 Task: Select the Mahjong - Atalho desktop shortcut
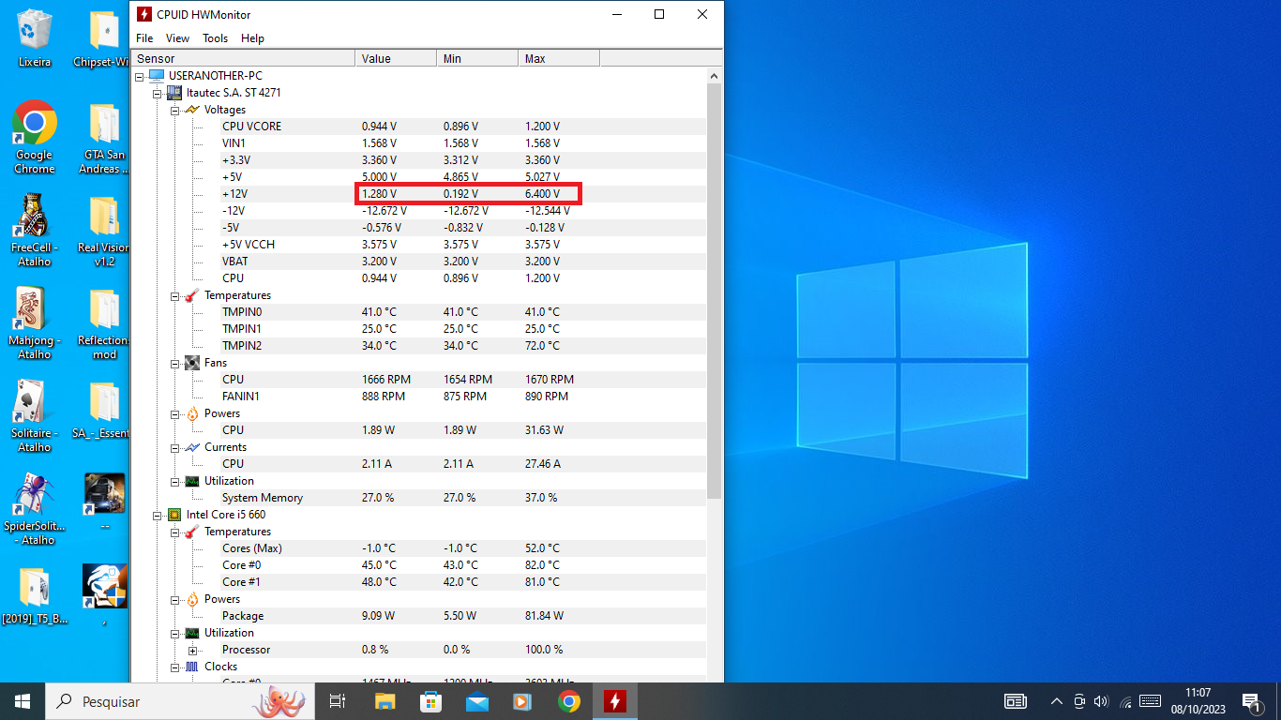pyautogui.click(x=35, y=322)
